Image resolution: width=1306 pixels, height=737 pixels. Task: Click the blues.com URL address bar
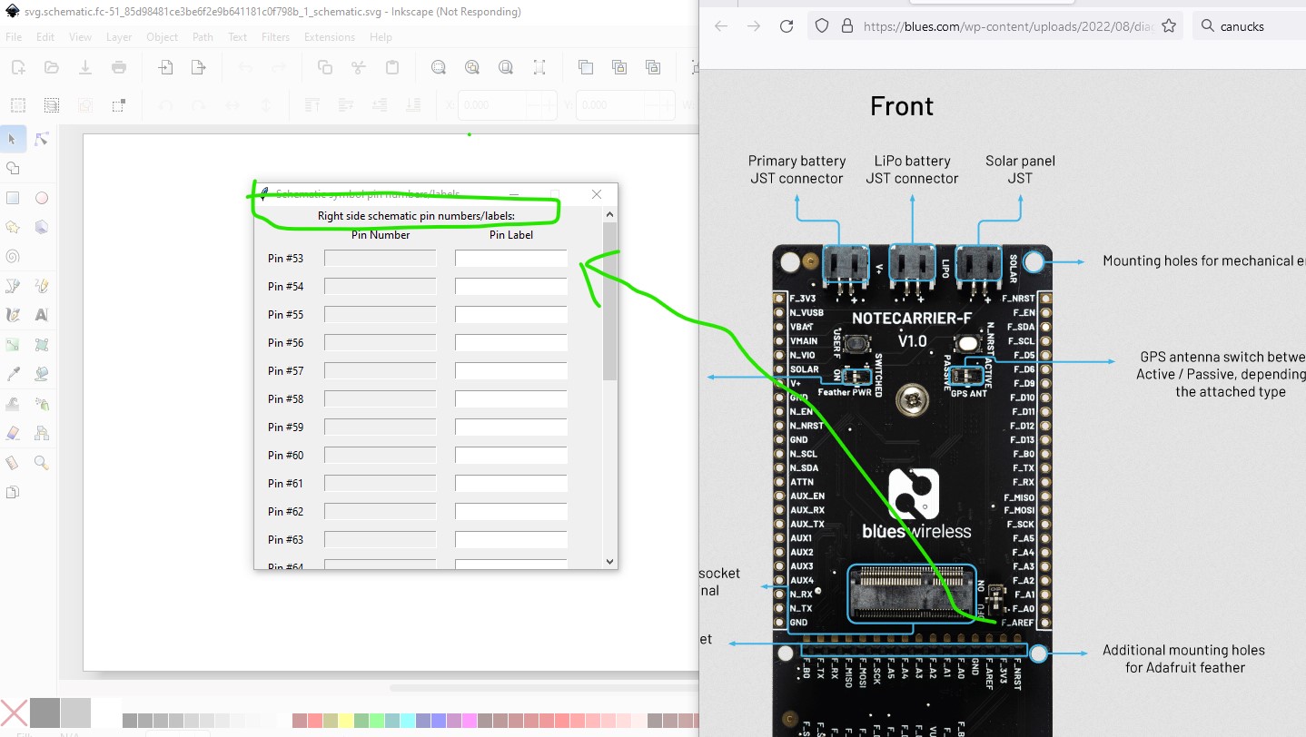click(x=994, y=26)
